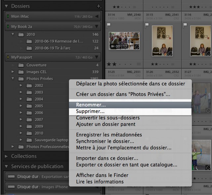Viewport: 212px width, 195px height.
Task: Toggle flag on thumbnail 3116
Action: [185, 25]
